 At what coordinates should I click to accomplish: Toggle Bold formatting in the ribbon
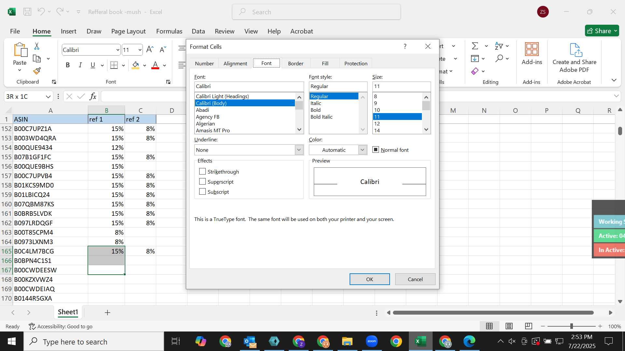(68, 65)
